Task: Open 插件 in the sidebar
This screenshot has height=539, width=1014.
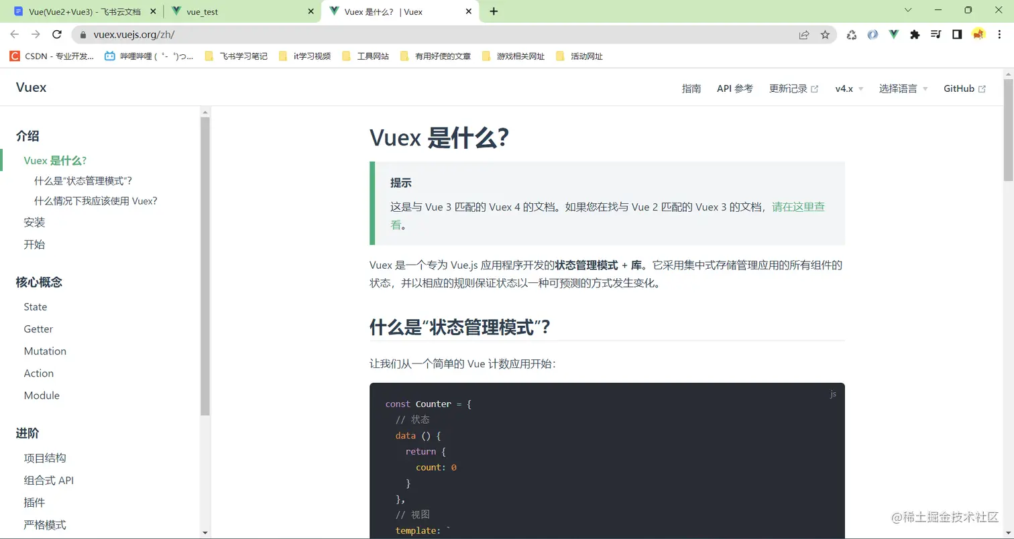Action: click(34, 503)
